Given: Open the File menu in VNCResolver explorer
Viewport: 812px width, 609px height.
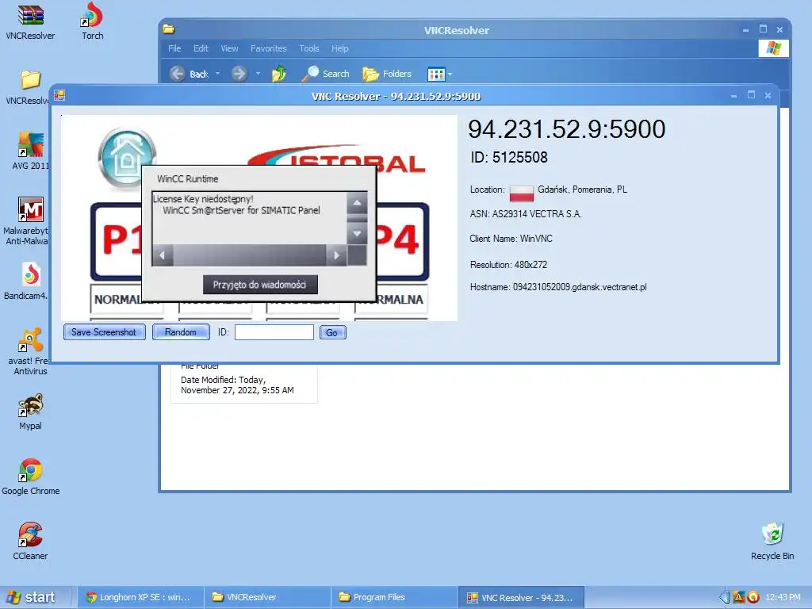Looking at the screenshot, I should (x=174, y=48).
